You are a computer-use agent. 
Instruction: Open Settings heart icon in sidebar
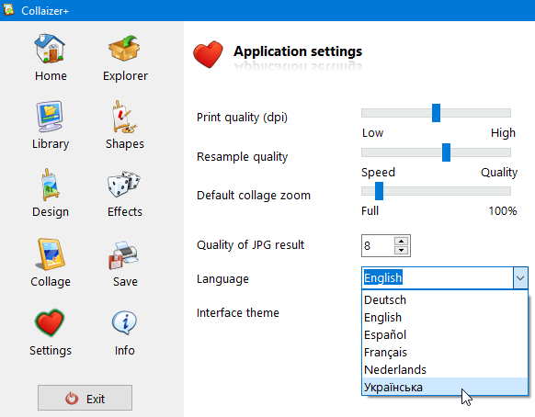click(x=50, y=322)
